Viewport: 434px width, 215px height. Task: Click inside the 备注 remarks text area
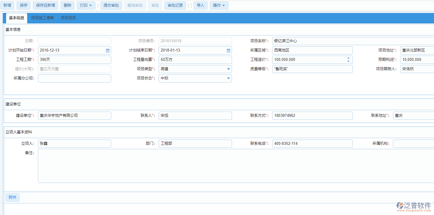(204, 166)
